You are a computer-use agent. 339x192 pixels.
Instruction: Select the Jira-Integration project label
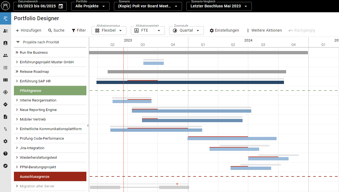[32, 148]
